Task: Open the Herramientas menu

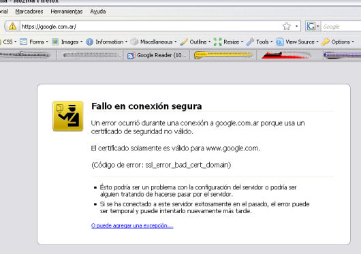Action: (67, 12)
